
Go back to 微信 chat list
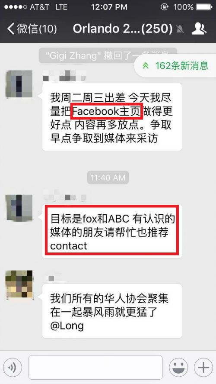(x=32, y=29)
